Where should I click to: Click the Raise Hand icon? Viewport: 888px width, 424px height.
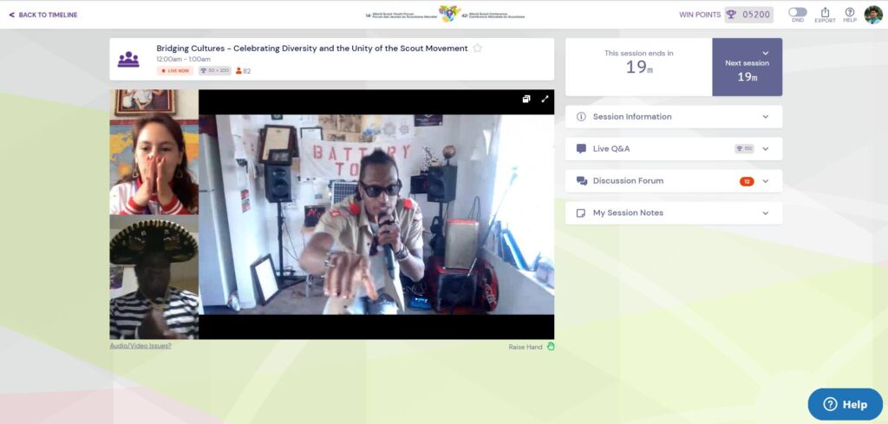click(x=551, y=347)
